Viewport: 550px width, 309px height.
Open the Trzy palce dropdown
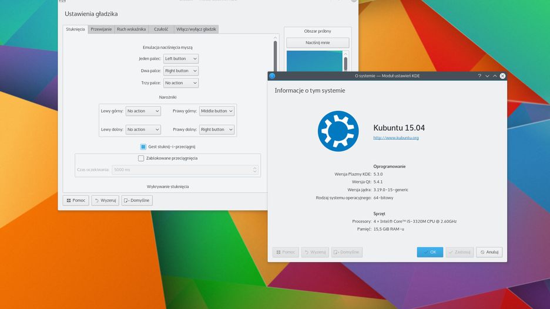pyautogui.click(x=180, y=83)
